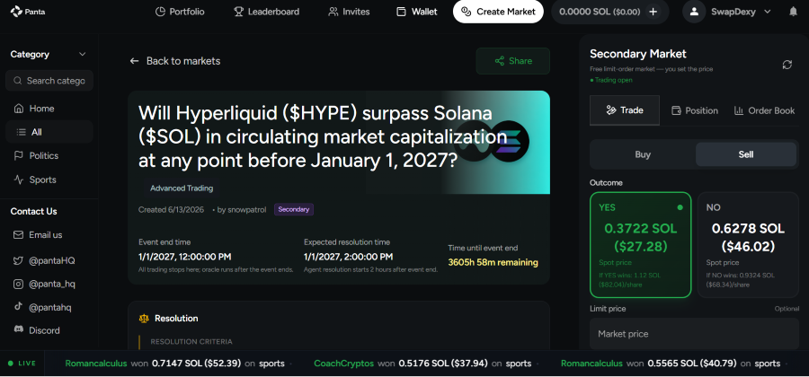Collapse the Category section chevron
The height and width of the screenshot is (377, 809).
pos(82,54)
